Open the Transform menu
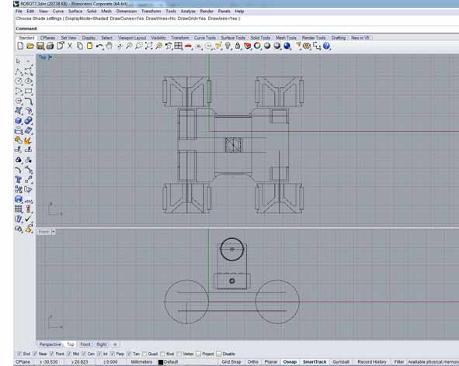The height and width of the screenshot is (366, 459). click(151, 11)
